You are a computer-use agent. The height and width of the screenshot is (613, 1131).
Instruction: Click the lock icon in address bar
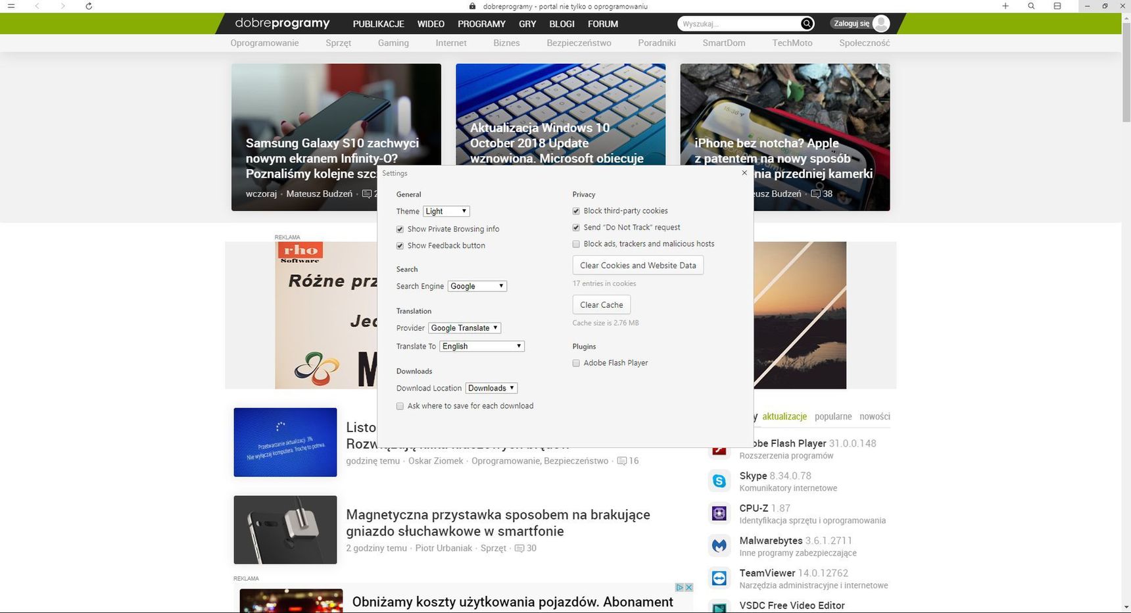[472, 6]
